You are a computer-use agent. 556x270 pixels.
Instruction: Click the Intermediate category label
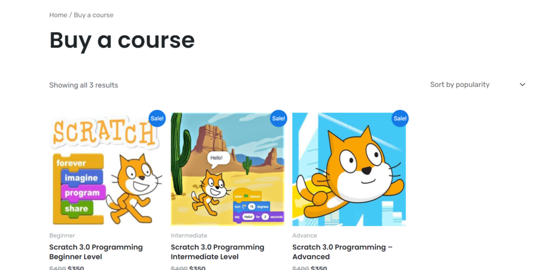tap(189, 235)
